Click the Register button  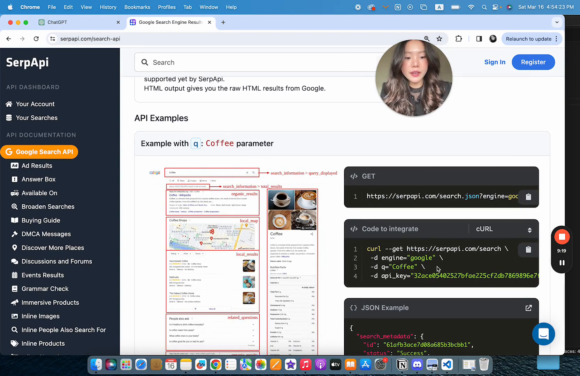point(533,62)
